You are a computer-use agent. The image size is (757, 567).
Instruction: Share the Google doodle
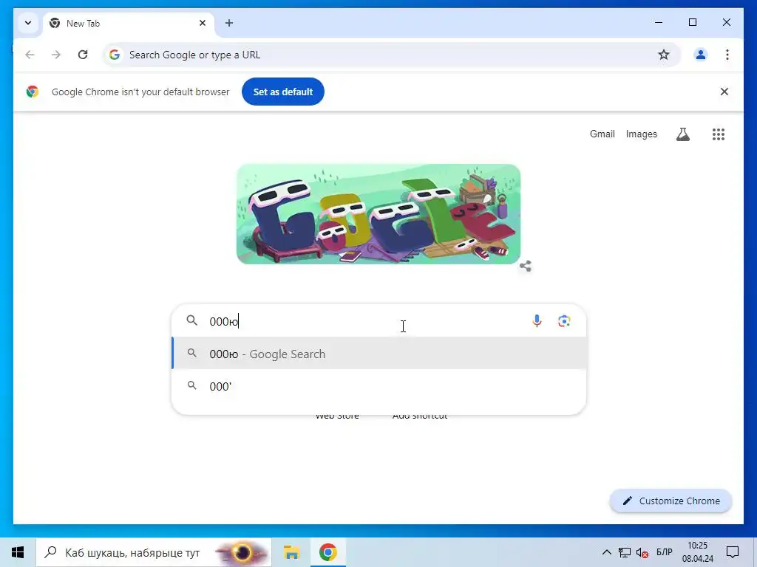click(x=526, y=266)
